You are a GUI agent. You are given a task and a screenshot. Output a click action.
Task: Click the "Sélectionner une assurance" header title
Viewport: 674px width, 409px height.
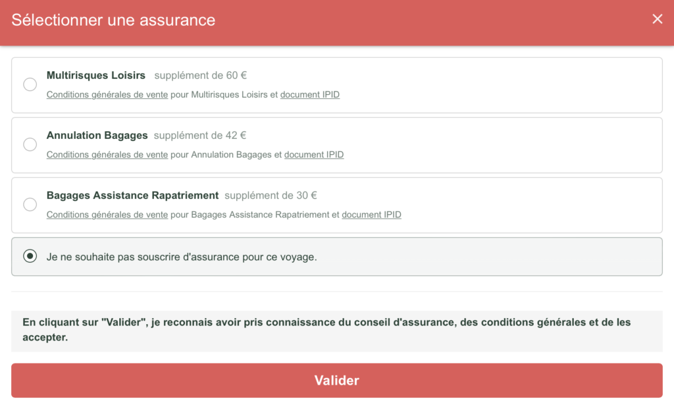tap(113, 20)
